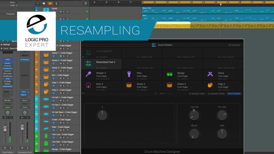Open the track header options icon

[x=86, y=4]
